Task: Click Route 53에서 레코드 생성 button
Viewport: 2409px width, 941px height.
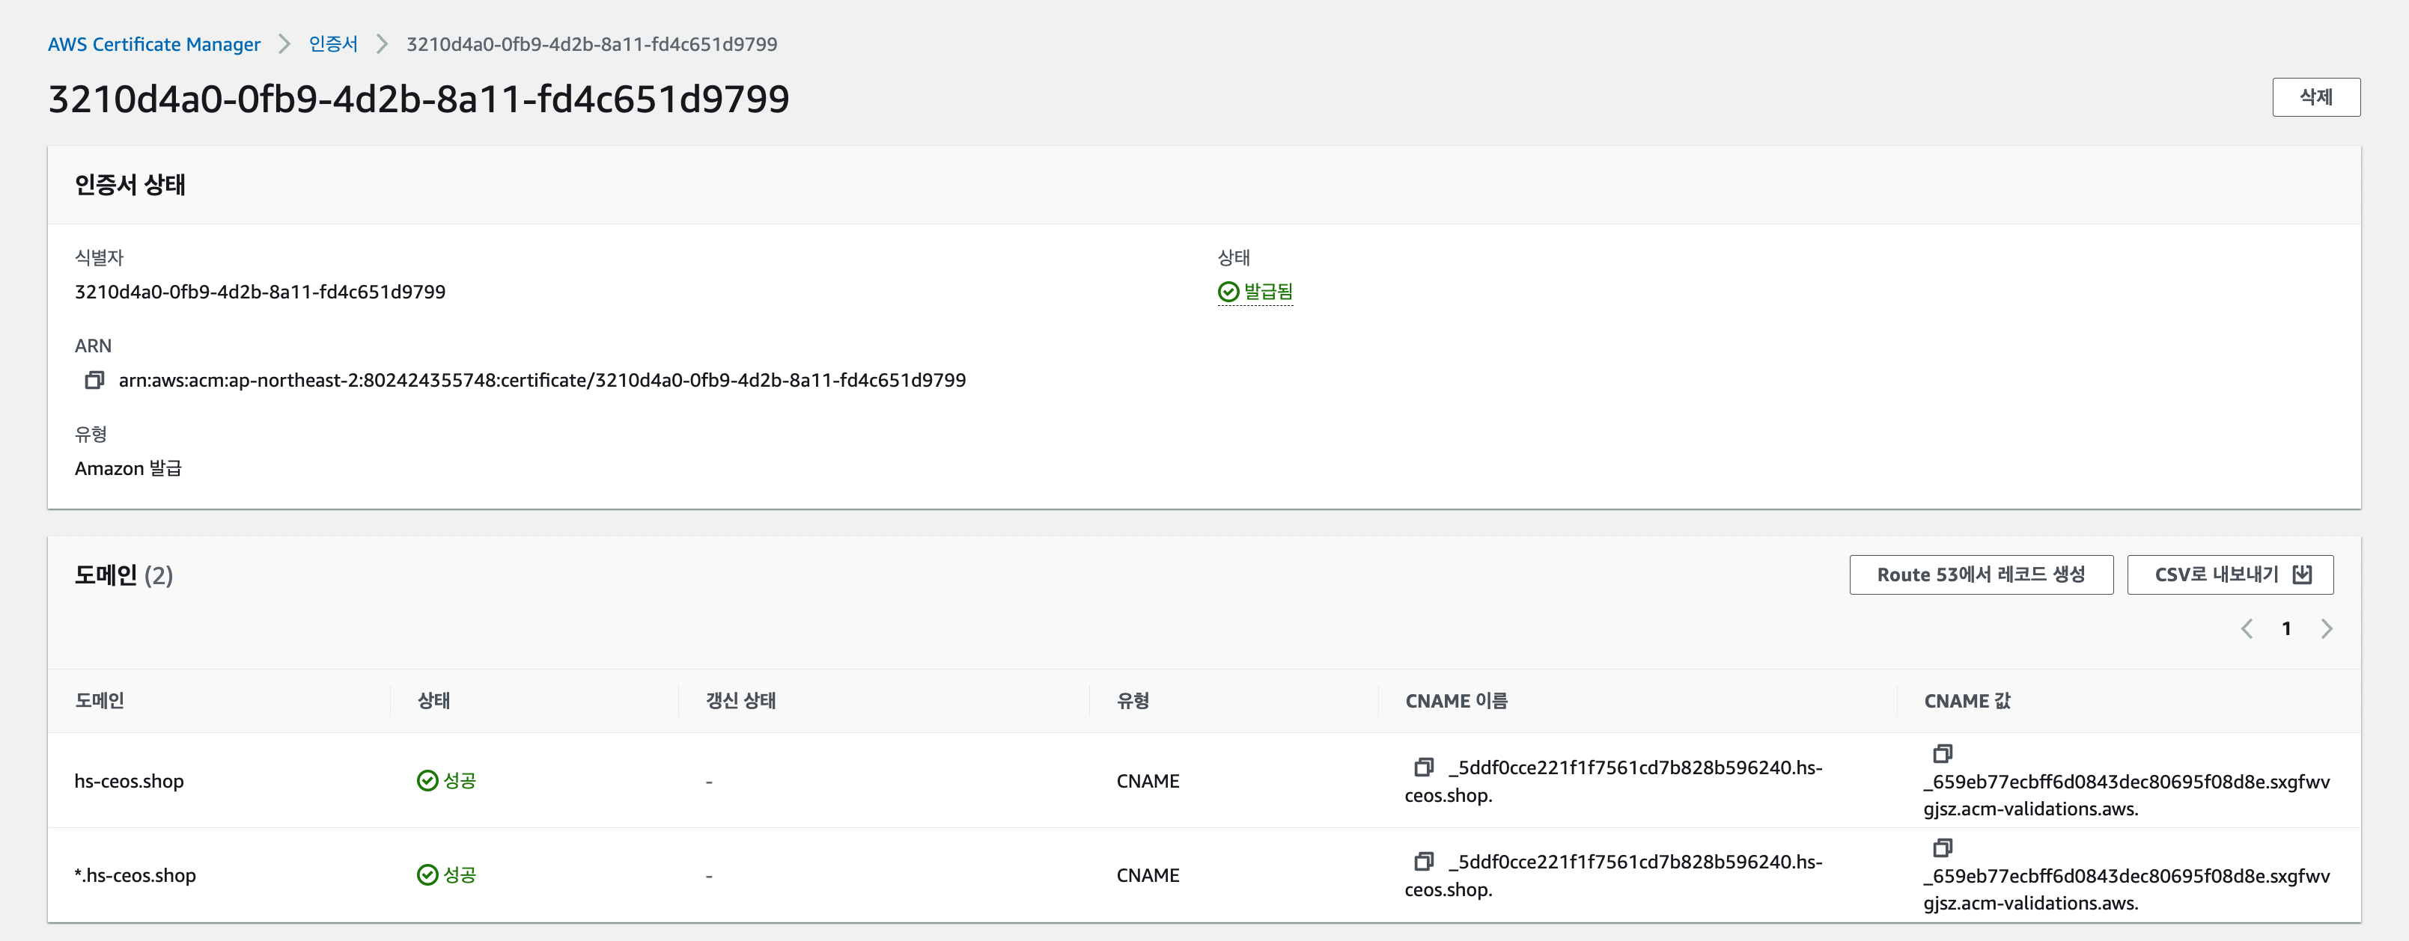Action: click(1981, 574)
